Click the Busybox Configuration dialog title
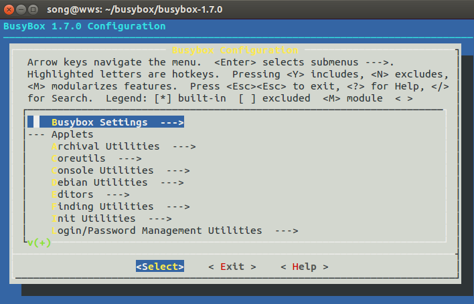Screen dimensions: 474x304 tap(235, 50)
